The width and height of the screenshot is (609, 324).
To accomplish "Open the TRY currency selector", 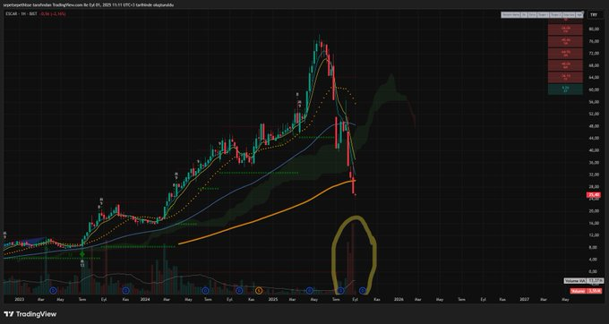I will coord(594,14).
